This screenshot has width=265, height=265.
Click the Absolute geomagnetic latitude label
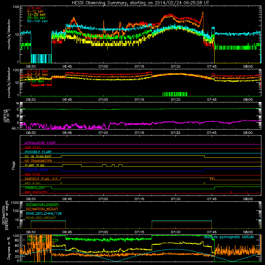tap(229, 237)
